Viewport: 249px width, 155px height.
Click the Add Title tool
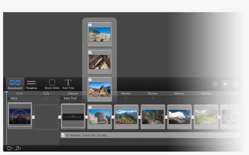68,84
